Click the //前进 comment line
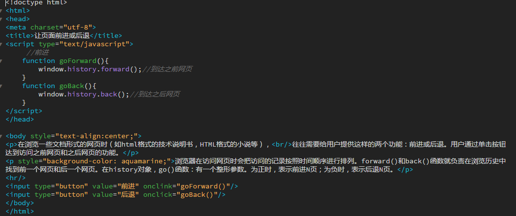The height and width of the screenshot is (216, 516). tap(38, 52)
